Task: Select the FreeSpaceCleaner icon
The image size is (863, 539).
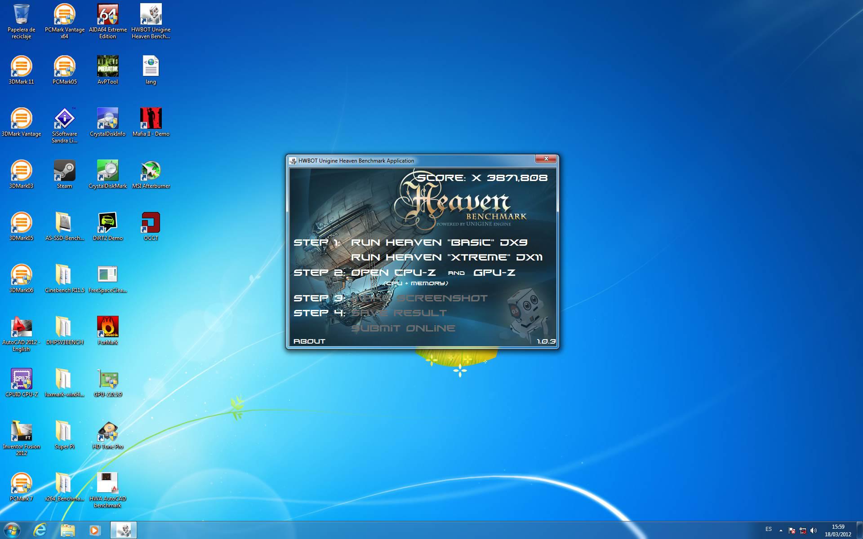Action: pyautogui.click(x=108, y=278)
